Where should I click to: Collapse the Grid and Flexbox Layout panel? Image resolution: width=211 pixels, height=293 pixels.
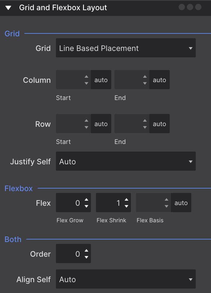[9, 7]
